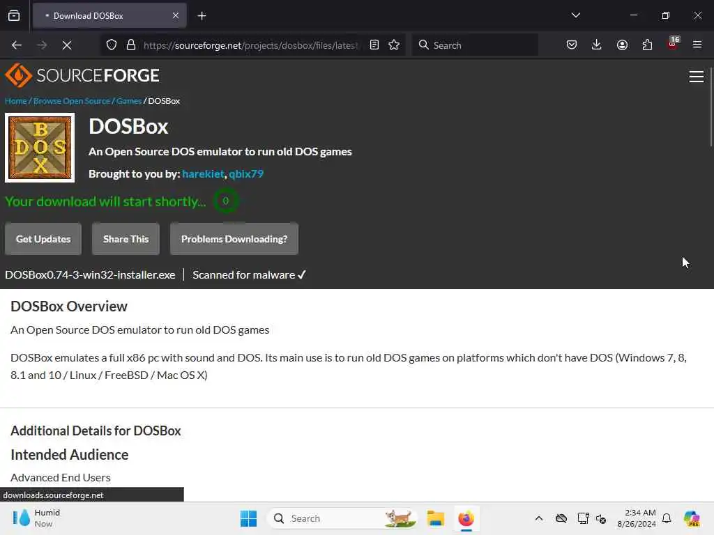The height and width of the screenshot is (535, 714).
Task: Open the Windows Start menu
Action: [249, 518]
